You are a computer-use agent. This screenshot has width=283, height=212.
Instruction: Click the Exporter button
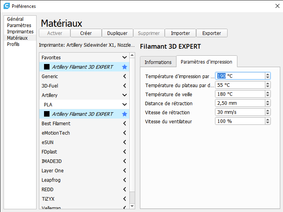coord(212,33)
